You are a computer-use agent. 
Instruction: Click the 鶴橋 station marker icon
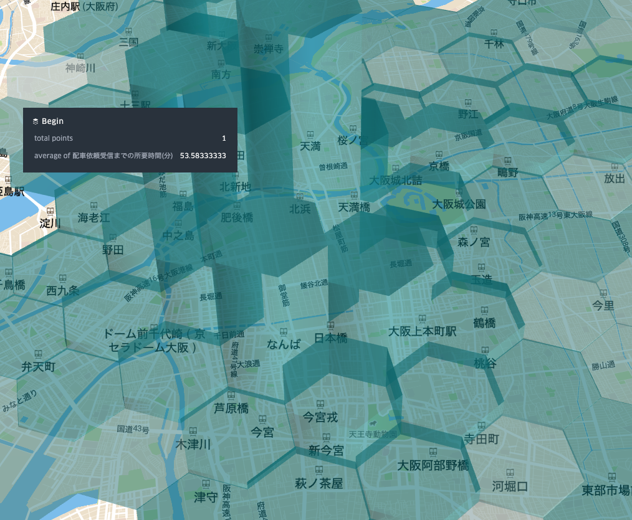[484, 310]
